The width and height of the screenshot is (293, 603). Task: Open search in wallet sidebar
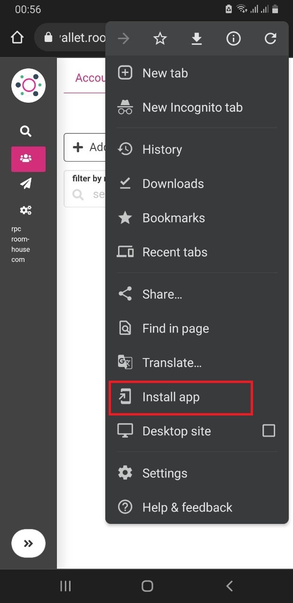point(26,131)
